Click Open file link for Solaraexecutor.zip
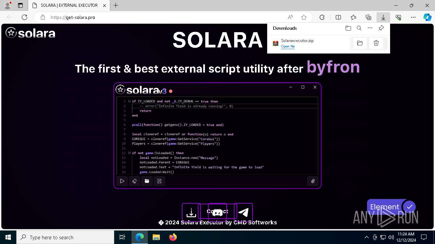435x244 pixels. tap(288, 46)
